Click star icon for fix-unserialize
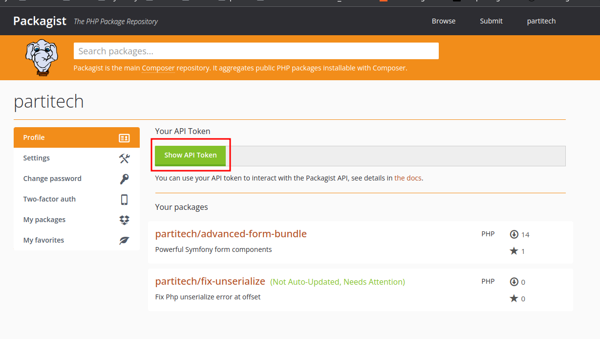 [514, 298]
